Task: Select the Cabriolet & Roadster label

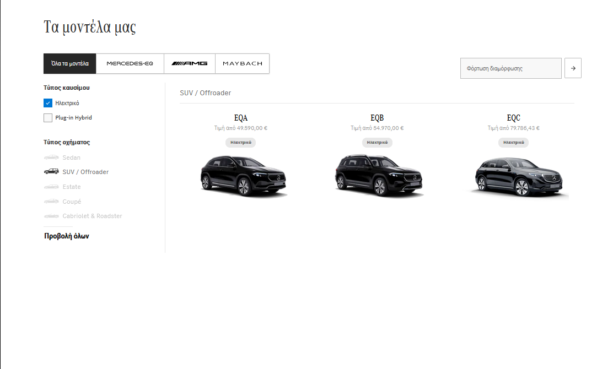Action: (92, 216)
